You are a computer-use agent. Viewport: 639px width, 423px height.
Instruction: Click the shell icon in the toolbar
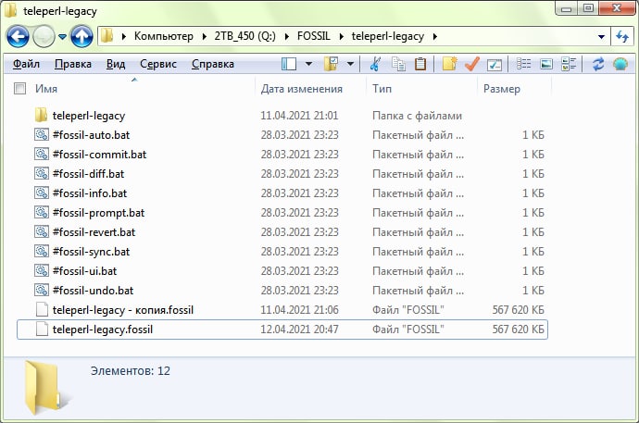click(x=620, y=64)
